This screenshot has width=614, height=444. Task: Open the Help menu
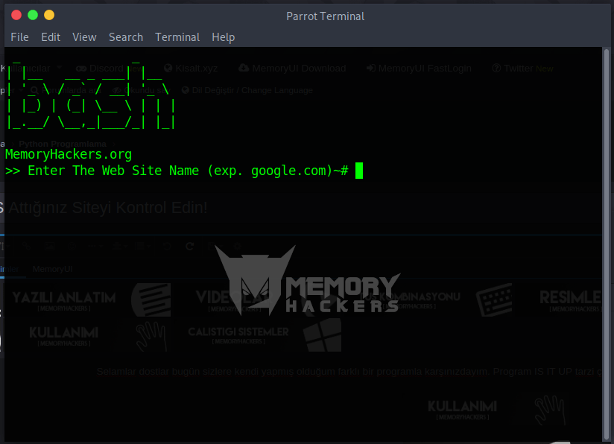click(x=224, y=37)
